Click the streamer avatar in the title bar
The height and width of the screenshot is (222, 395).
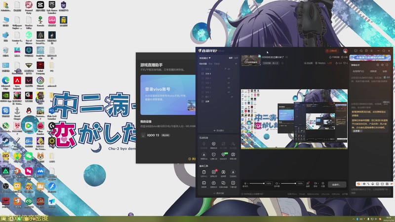[x=345, y=51]
